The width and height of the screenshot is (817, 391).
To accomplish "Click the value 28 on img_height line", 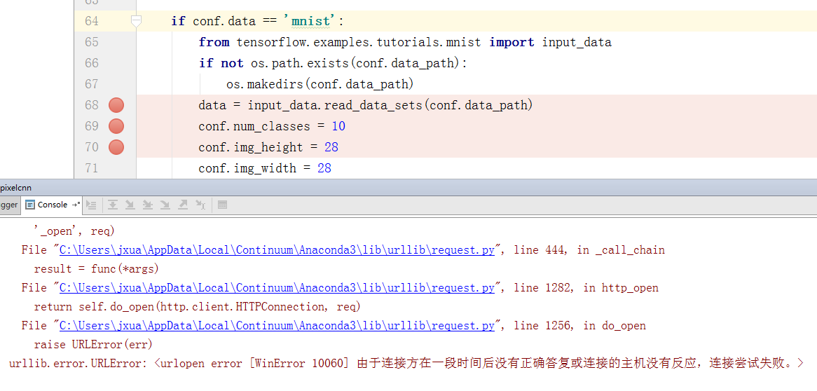I will 331,148.
